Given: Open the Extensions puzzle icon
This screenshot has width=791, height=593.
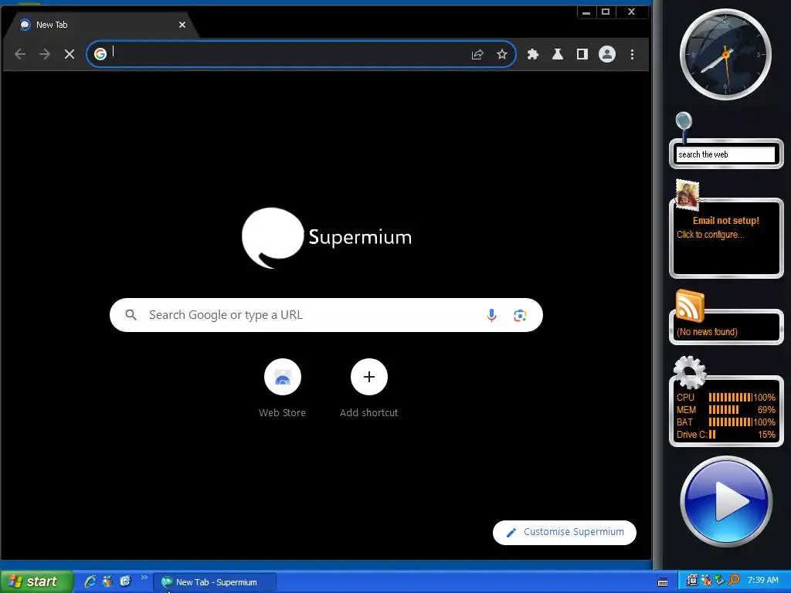Looking at the screenshot, I should (x=533, y=54).
